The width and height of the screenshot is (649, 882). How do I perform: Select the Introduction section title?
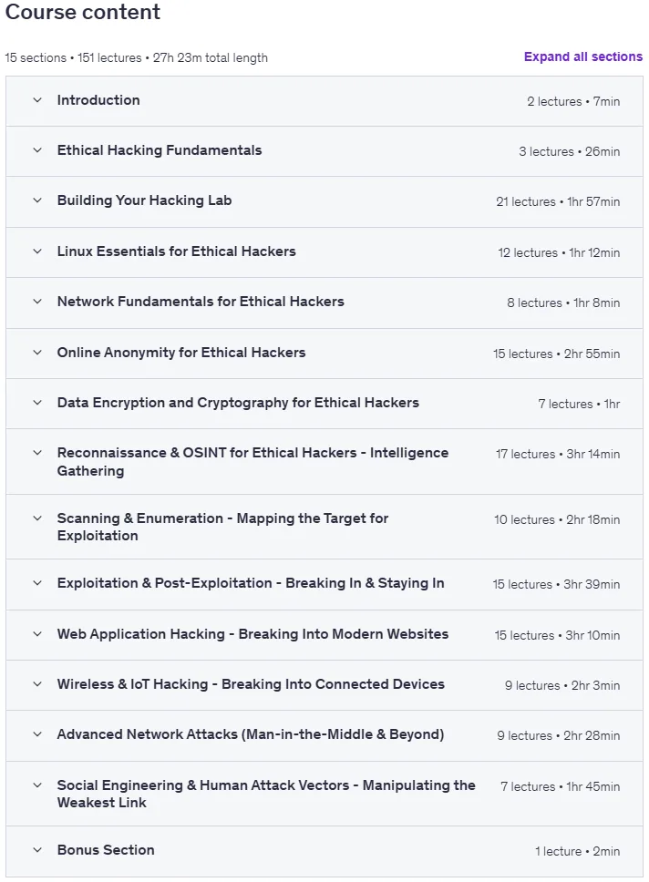98,100
